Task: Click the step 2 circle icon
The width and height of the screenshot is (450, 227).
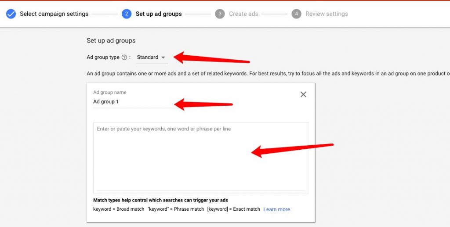Action: click(127, 14)
